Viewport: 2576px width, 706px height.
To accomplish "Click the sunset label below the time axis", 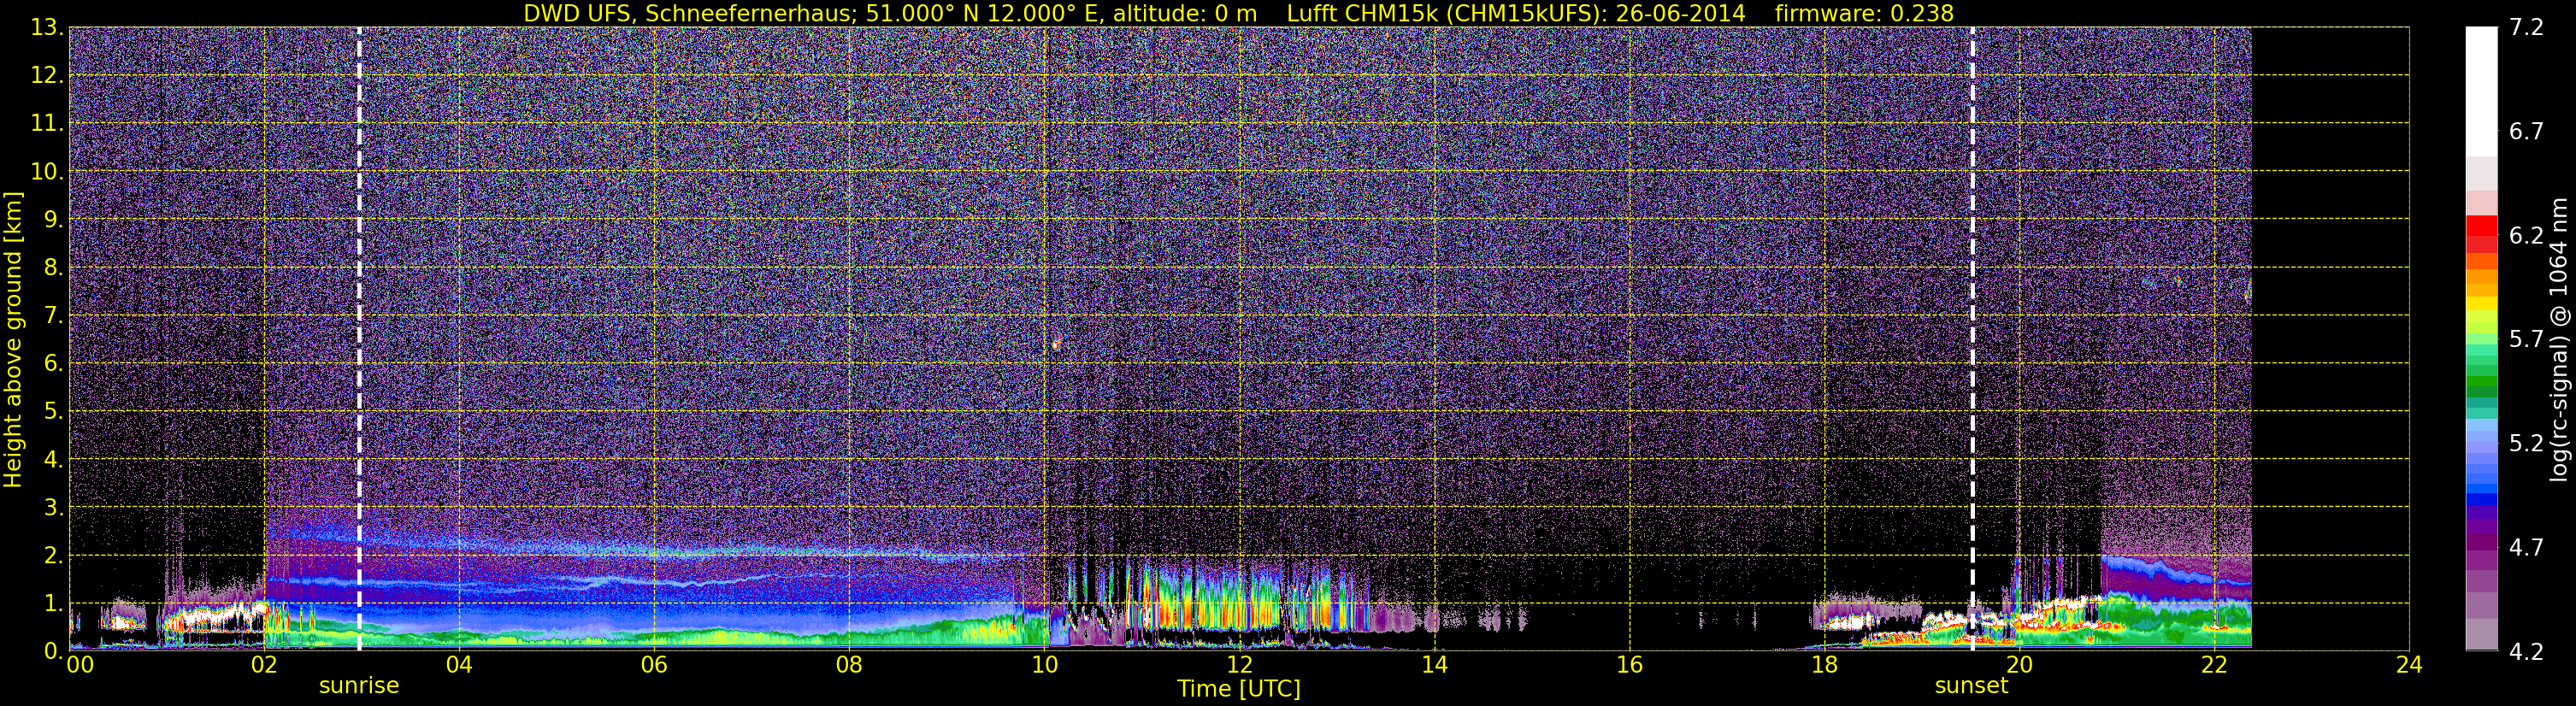I will click(1971, 686).
